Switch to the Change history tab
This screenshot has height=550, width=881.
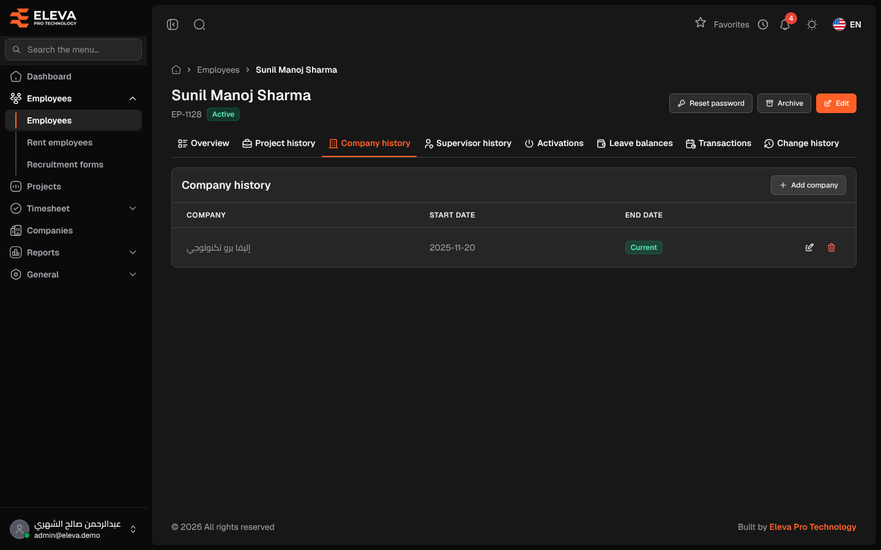tap(801, 144)
